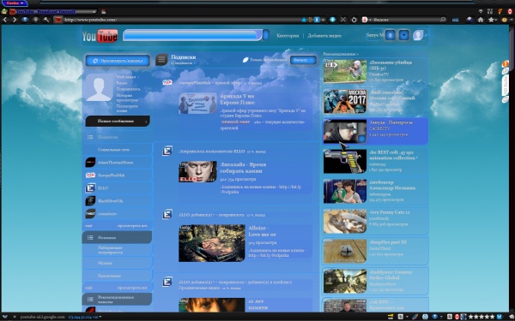Close the YouTube browser tab
This screenshot has height=321, width=515.
pyautogui.click(x=94, y=12)
